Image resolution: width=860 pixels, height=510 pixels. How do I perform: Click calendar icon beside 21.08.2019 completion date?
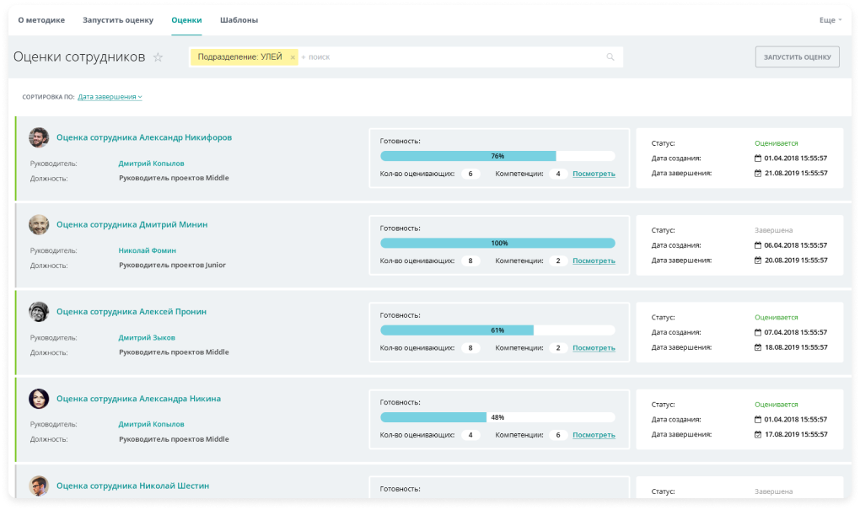pos(758,174)
